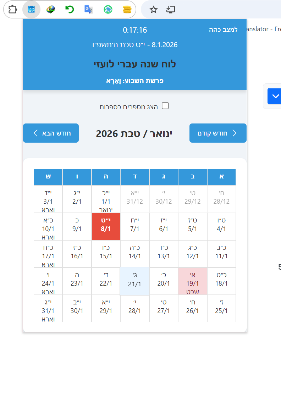Go to previous month with חודש קודם
The image size is (281, 402).
tap(218, 133)
